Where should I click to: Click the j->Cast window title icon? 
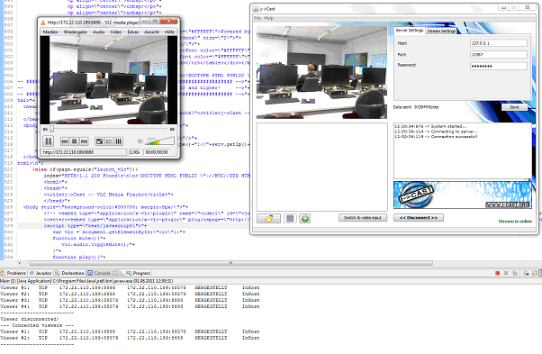point(256,9)
